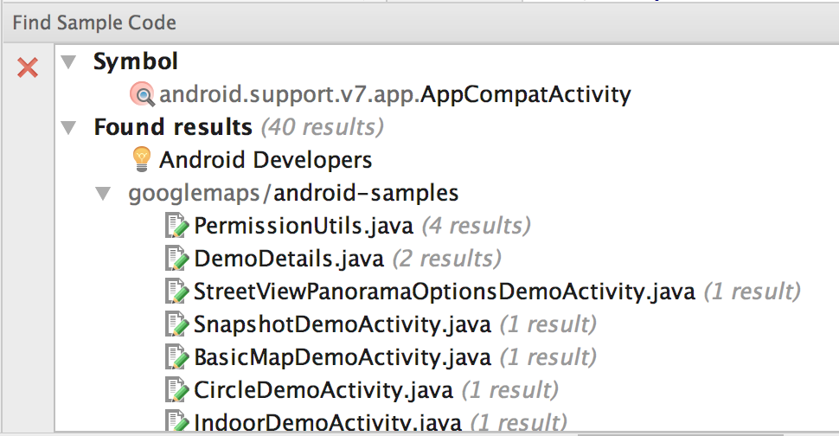Select the Found results heading
Image resolution: width=839 pixels, height=436 pixels.
[x=173, y=127]
